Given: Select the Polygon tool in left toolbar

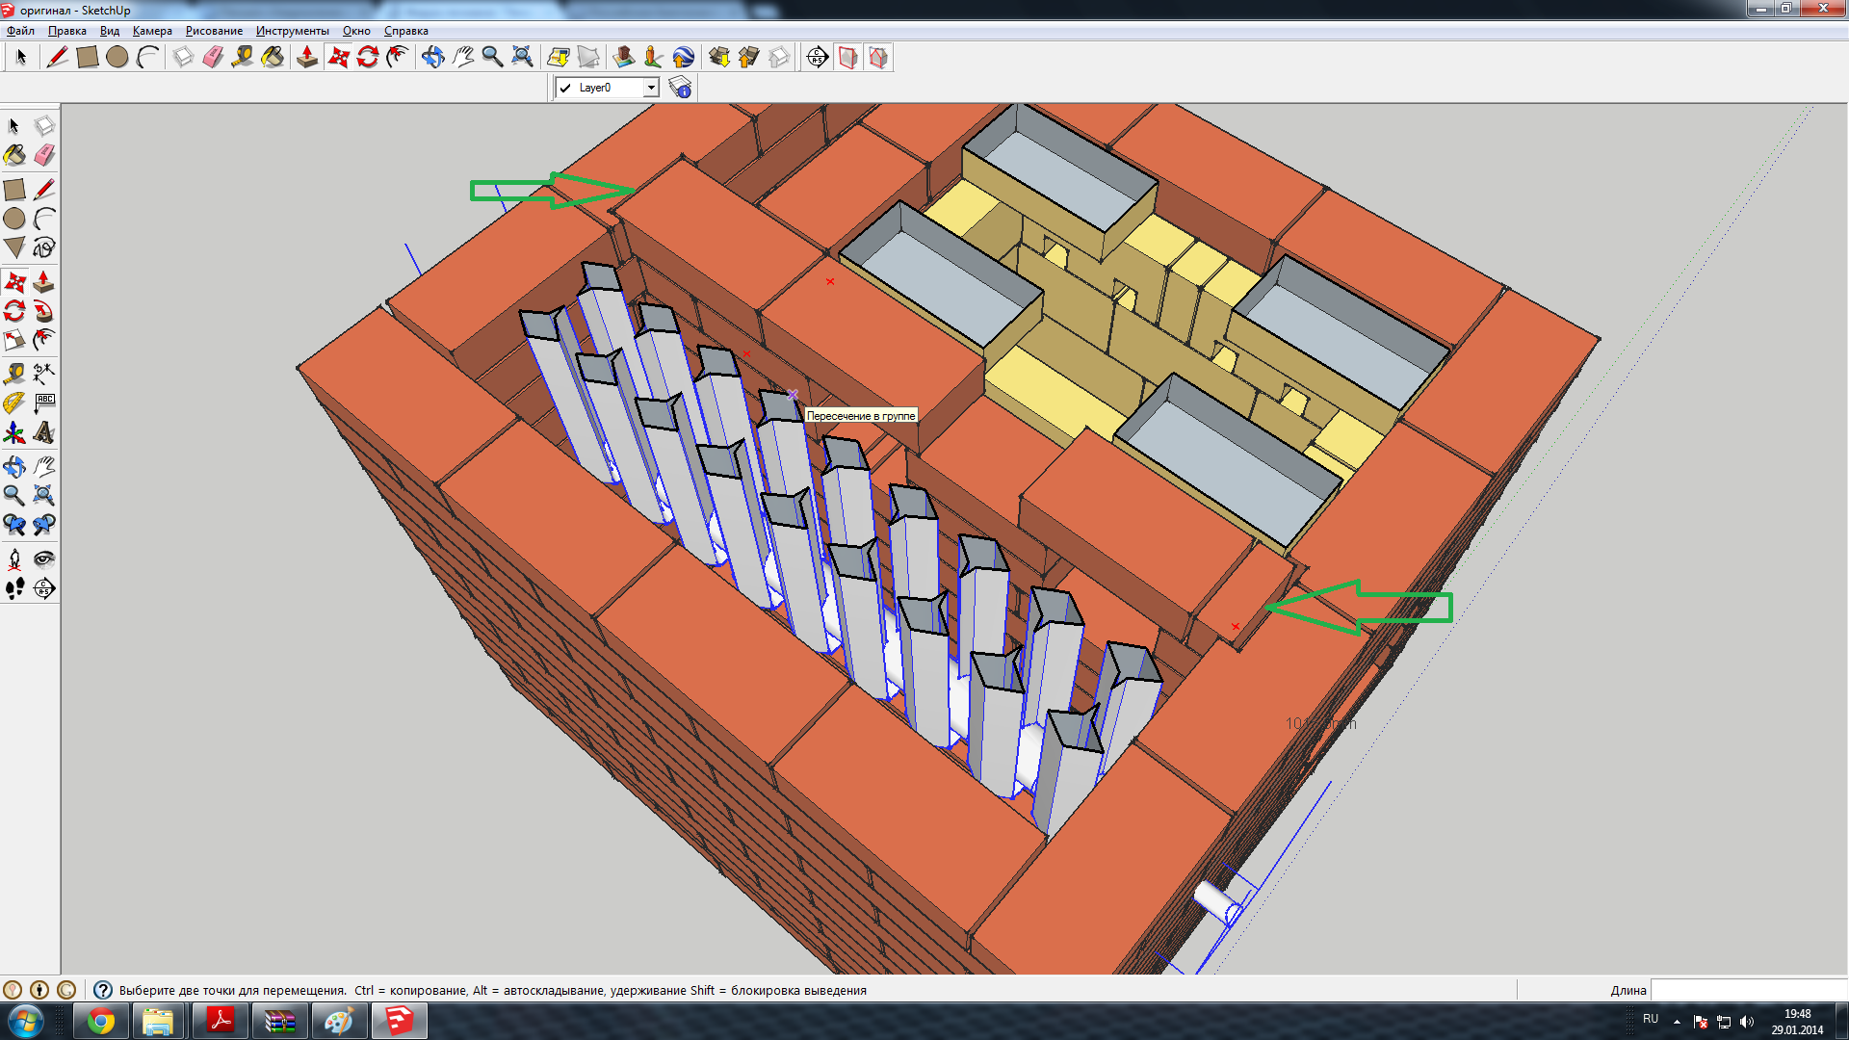Looking at the screenshot, I should 14,247.
